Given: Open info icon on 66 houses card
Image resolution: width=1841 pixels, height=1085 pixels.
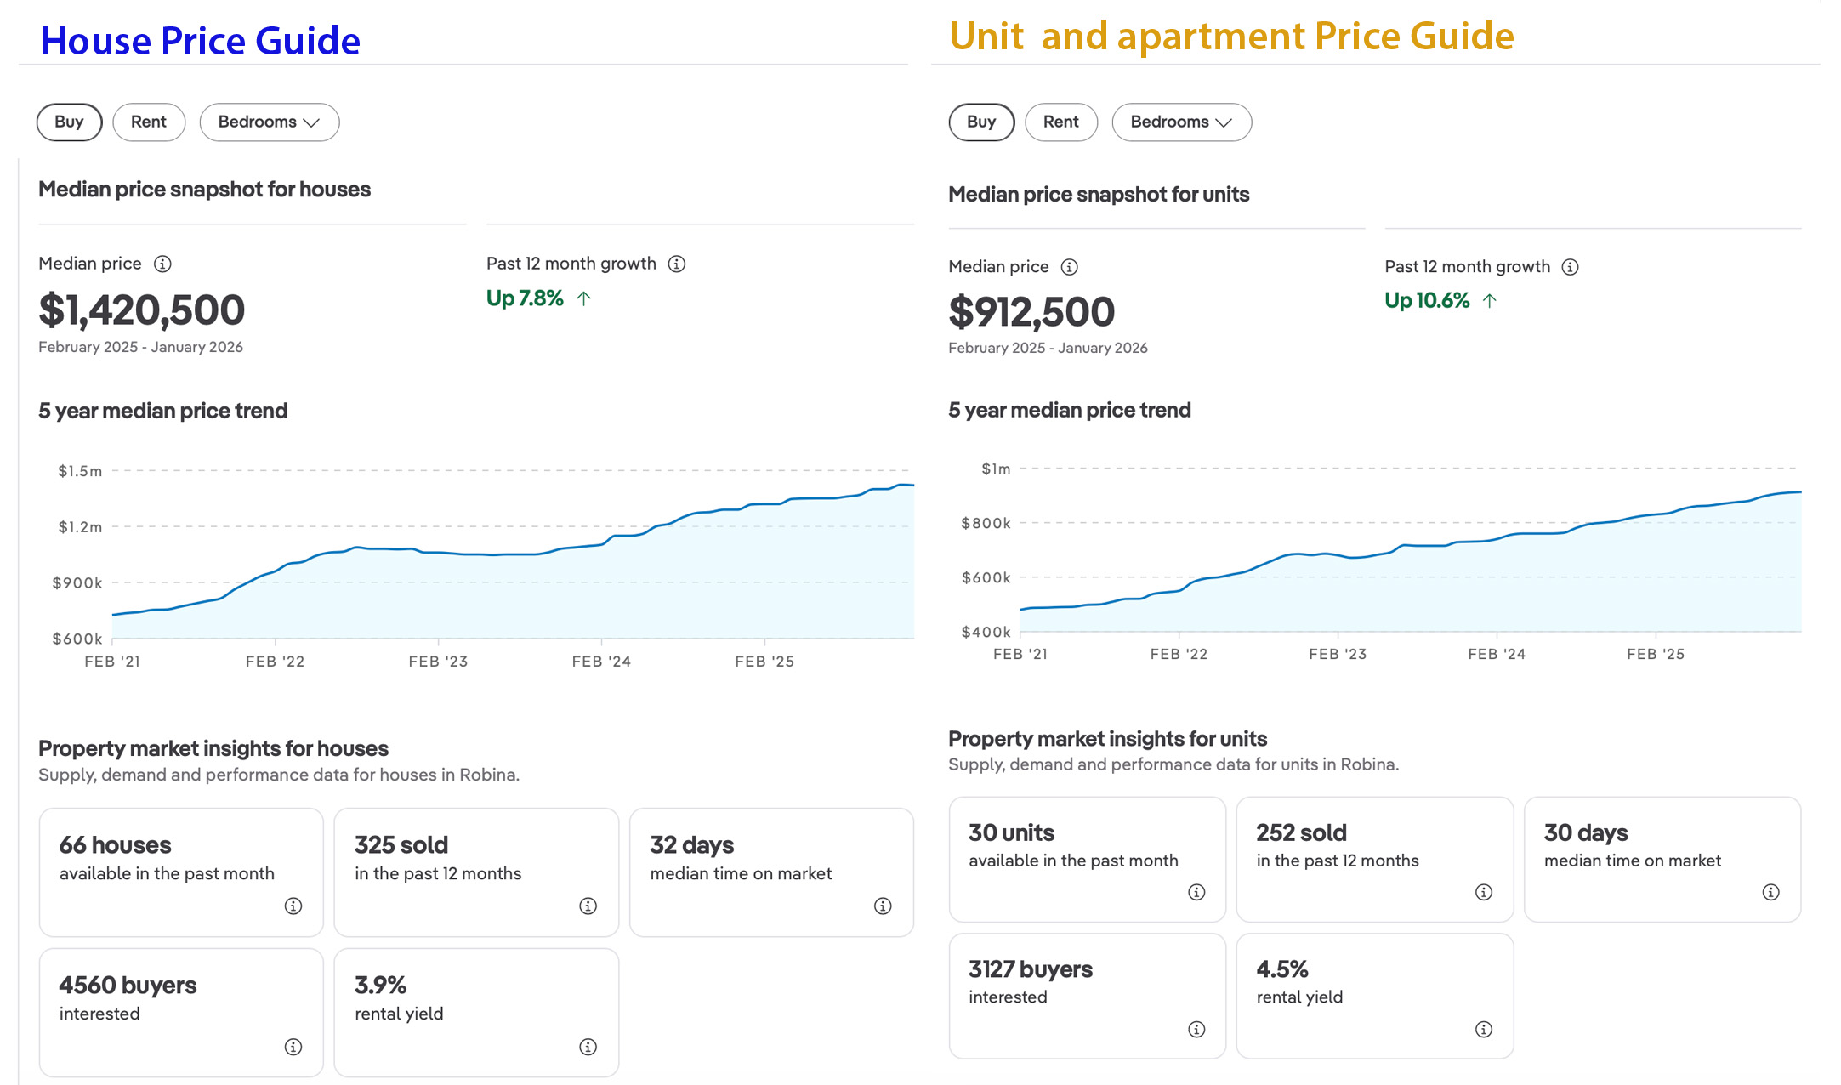Looking at the screenshot, I should pos(293,906).
